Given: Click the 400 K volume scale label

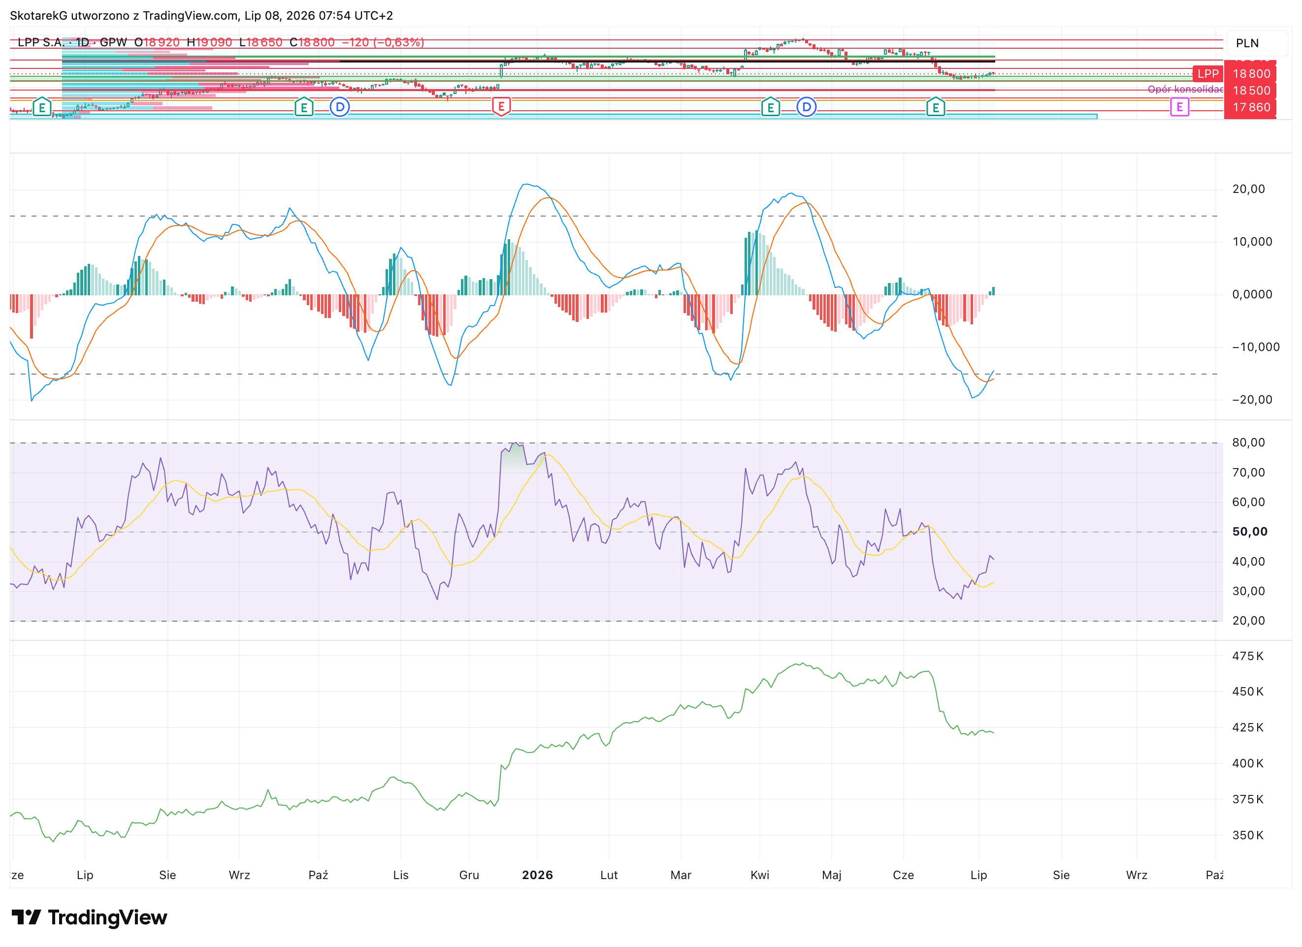Looking at the screenshot, I should [1248, 763].
